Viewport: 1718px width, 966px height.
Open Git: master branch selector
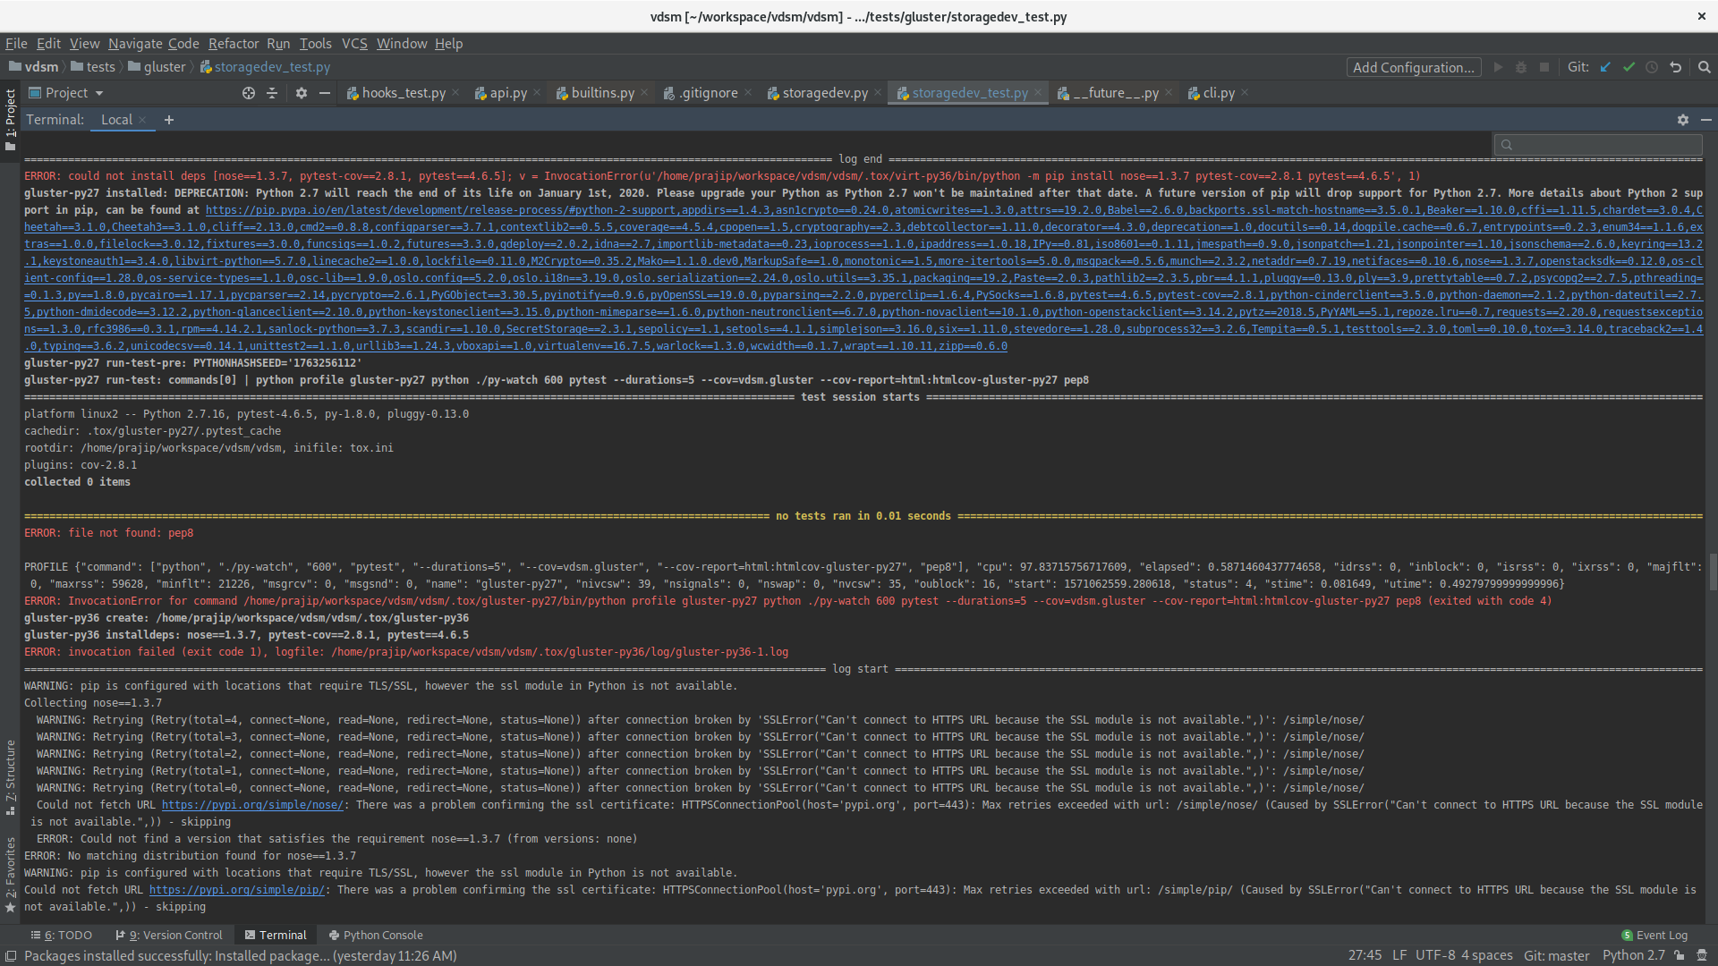(x=1556, y=955)
